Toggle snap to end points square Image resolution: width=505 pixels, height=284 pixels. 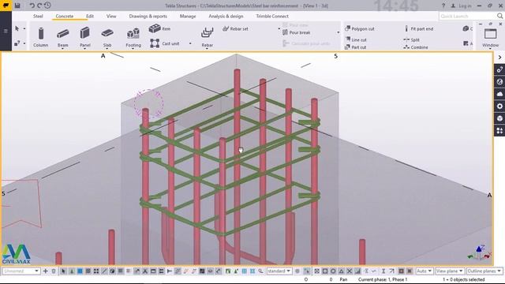tap(325, 271)
